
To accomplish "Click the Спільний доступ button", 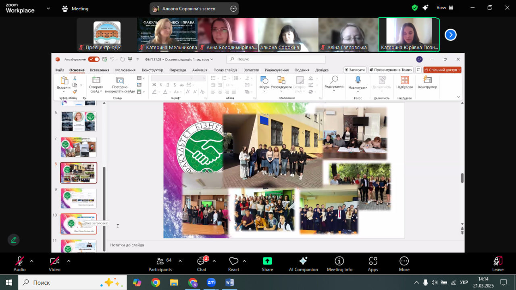I will point(442,70).
